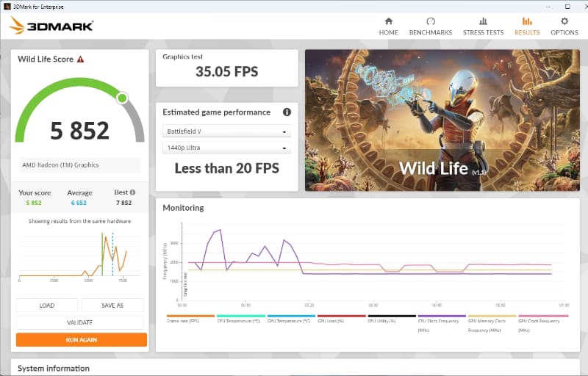Click the System information heading
Image resolution: width=588 pixels, height=376 pixels.
pyautogui.click(x=54, y=368)
